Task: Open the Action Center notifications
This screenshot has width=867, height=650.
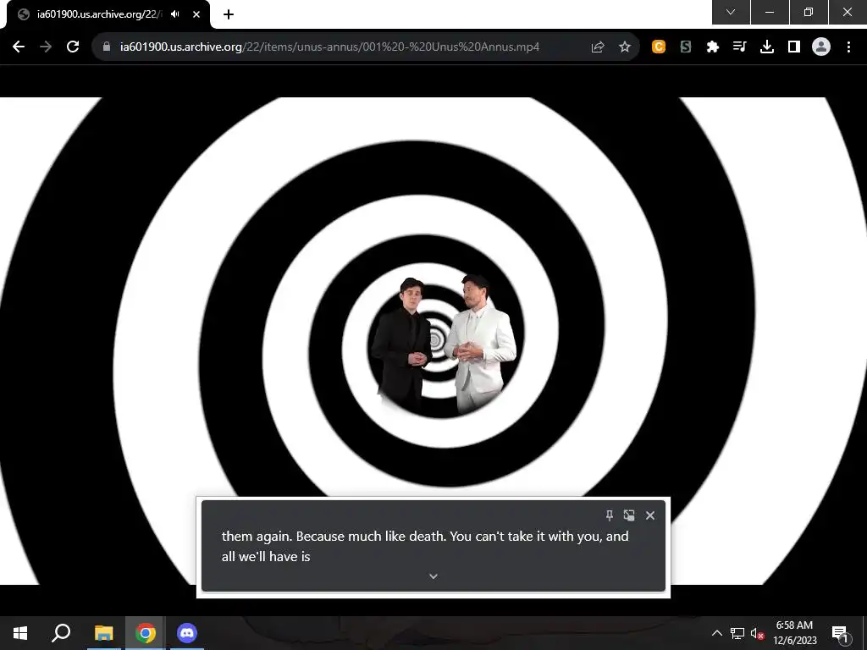Action: point(840,633)
